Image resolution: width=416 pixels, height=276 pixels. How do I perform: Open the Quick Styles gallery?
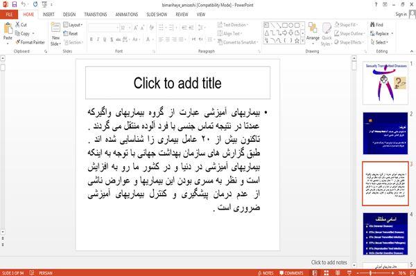point(327,35)
